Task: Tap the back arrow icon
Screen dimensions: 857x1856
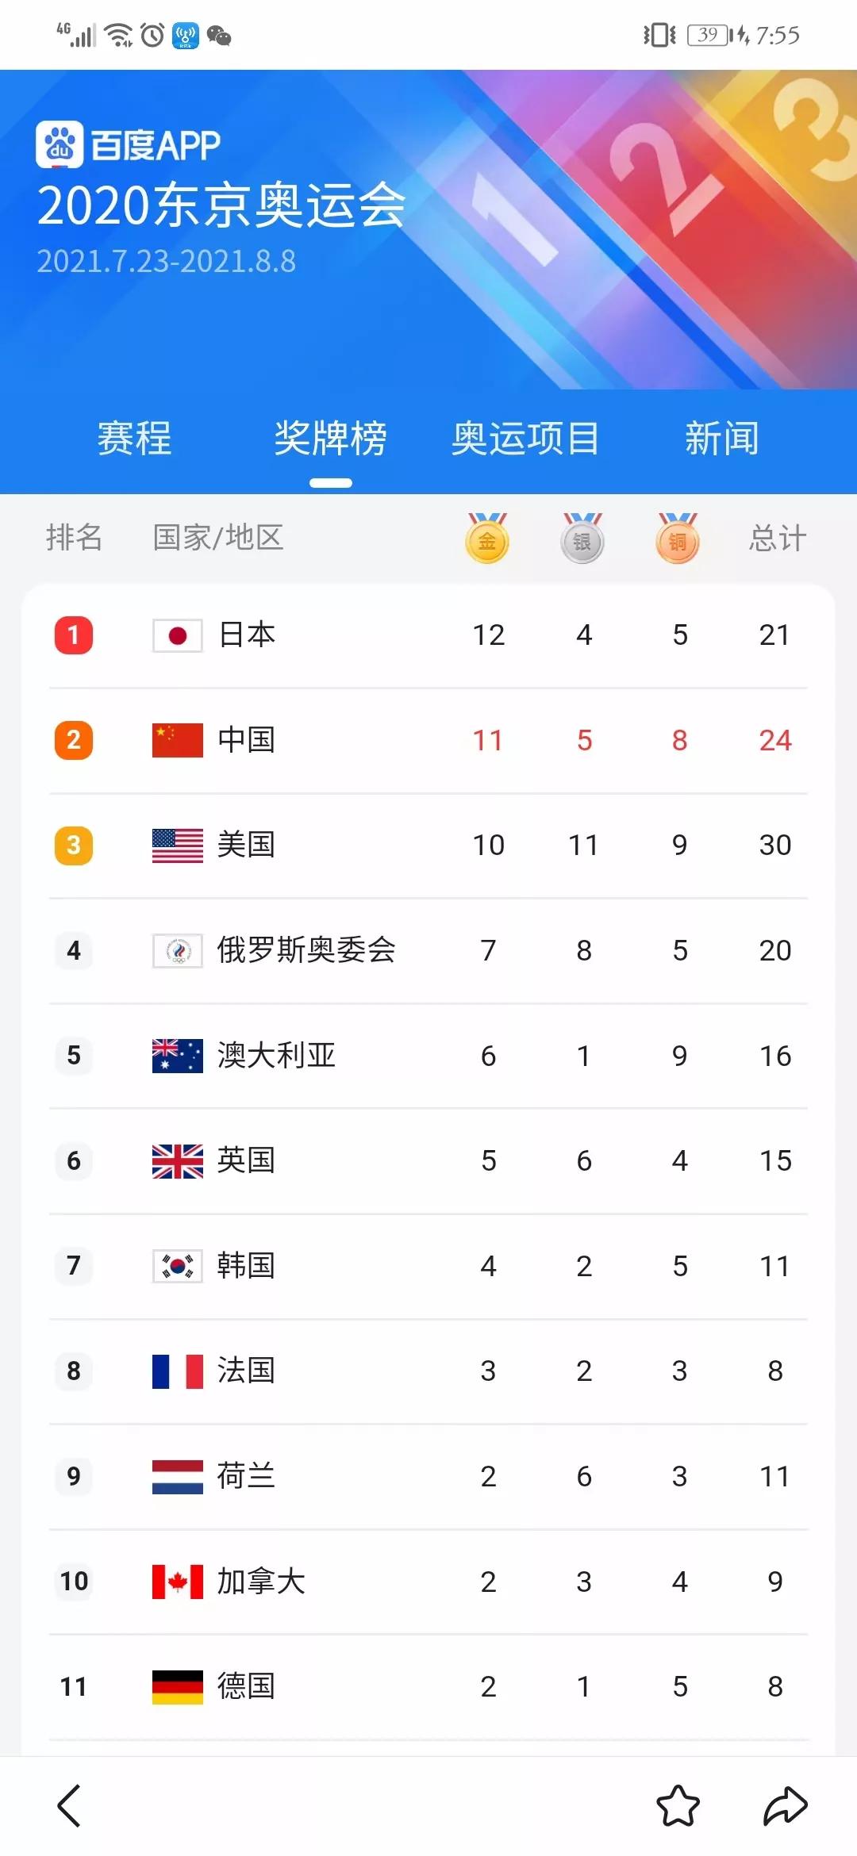Action: (70, 1805)
